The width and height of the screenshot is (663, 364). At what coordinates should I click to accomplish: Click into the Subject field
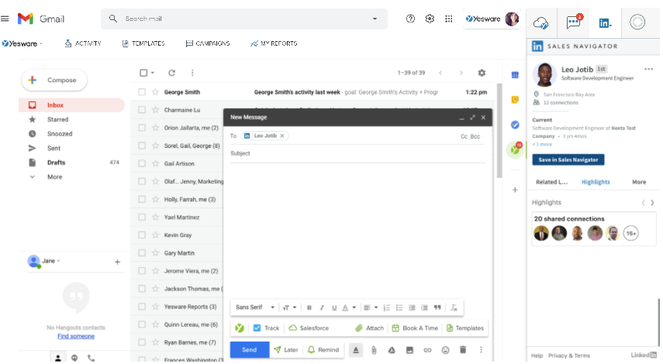(357, 153)
